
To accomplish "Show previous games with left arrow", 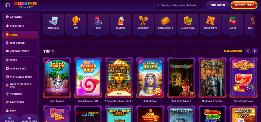I will pos(248,51).
